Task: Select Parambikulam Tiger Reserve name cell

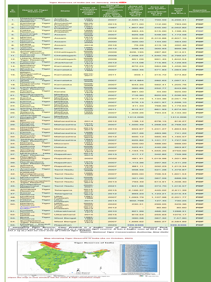Action: coord(35,88)
